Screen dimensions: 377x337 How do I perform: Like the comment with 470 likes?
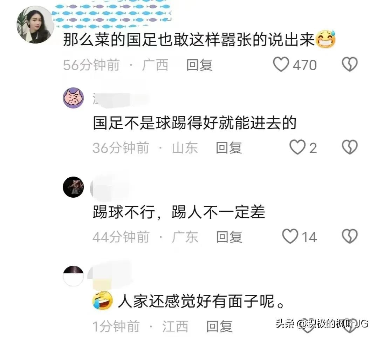click(281, 64)
